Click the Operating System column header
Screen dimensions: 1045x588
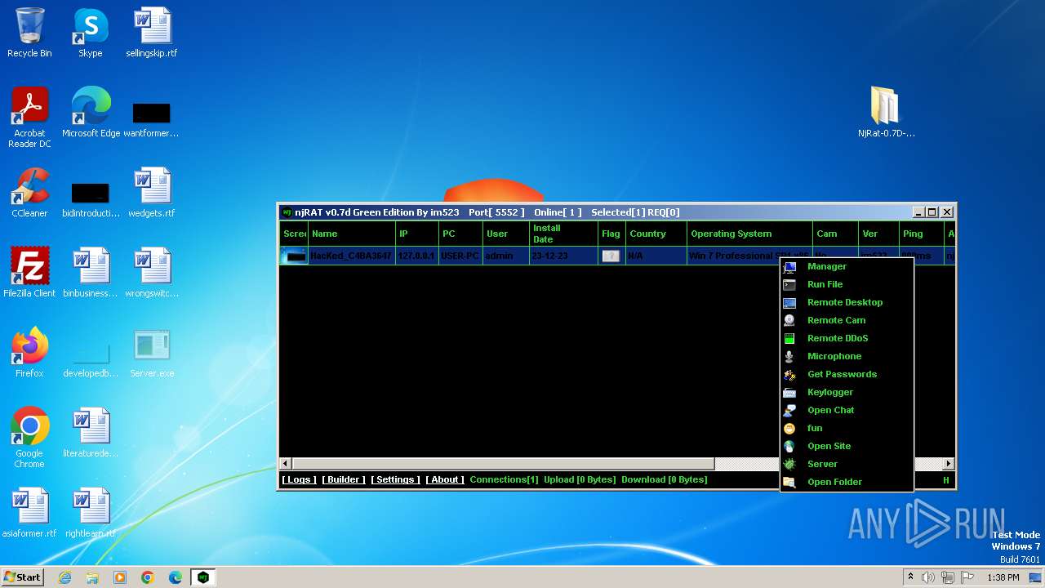(749, 234)
